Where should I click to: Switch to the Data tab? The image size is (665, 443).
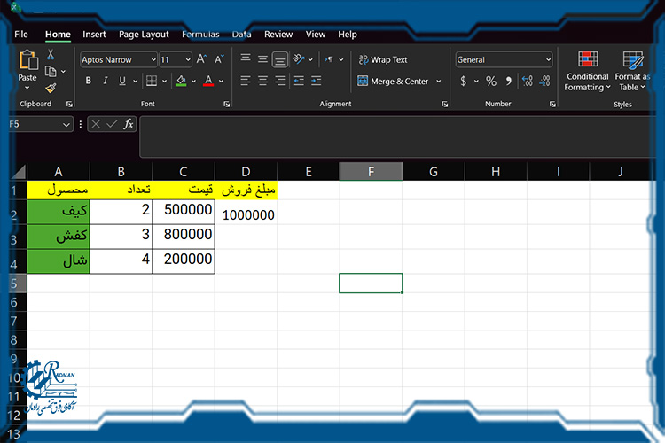click(x=242, y=35)
